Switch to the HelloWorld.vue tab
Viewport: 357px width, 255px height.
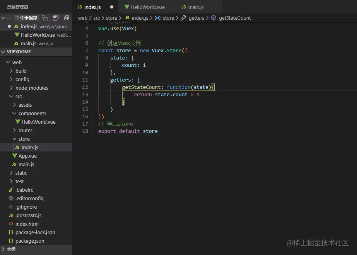147,7
